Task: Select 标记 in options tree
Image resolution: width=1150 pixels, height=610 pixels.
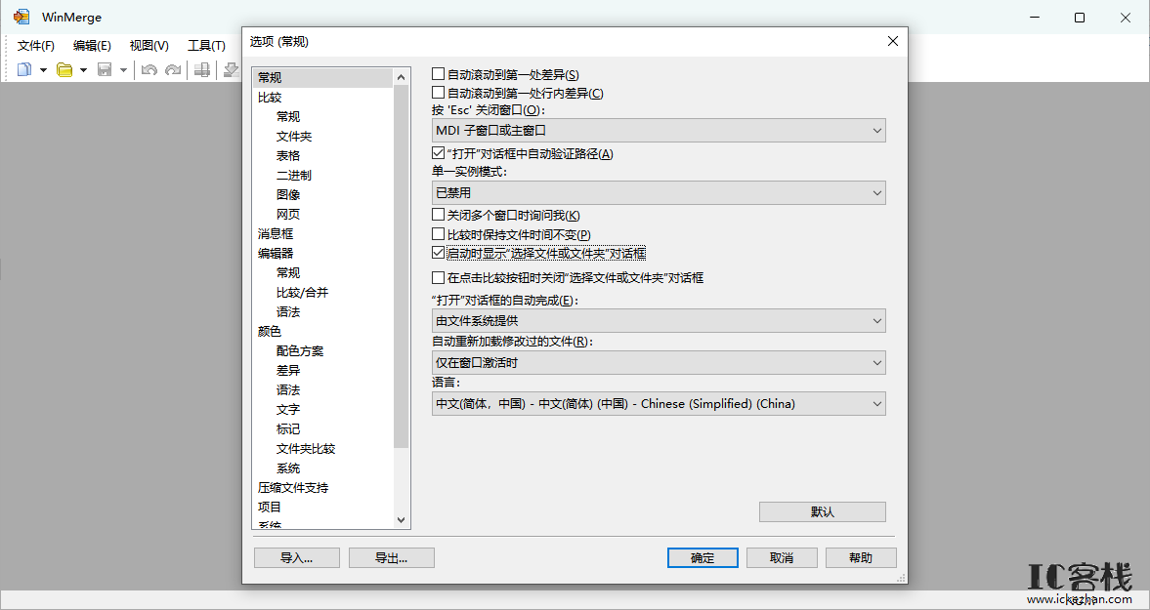Action: (x=288, y=429)
